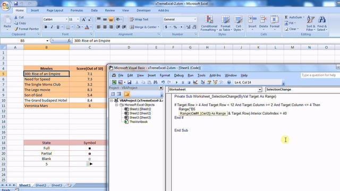
Task: Open the Page Layout ribbon tab
Action: coord(55,11)
